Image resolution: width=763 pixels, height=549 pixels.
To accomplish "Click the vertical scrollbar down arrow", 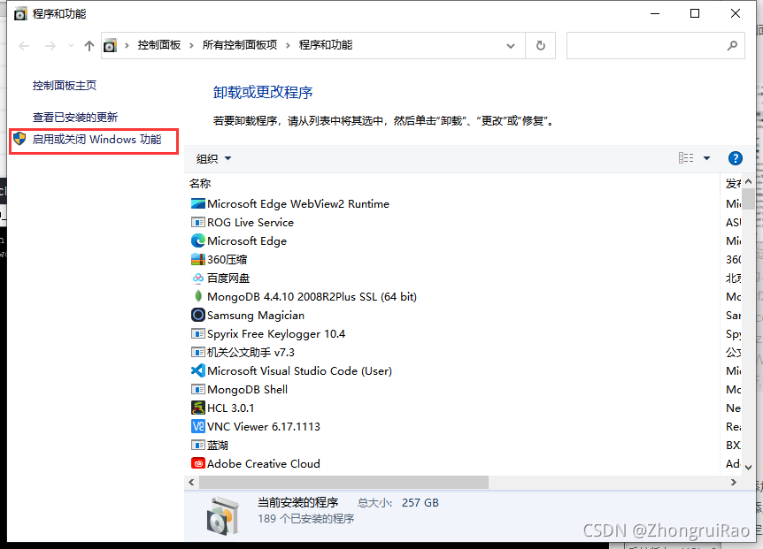I will pos(749,468).
